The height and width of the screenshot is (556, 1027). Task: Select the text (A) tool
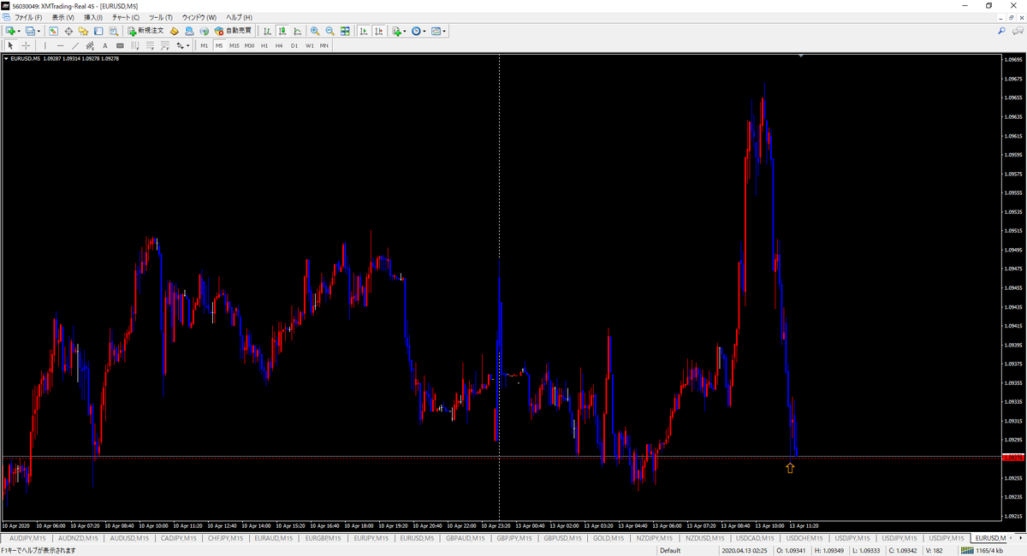point(105,45)
